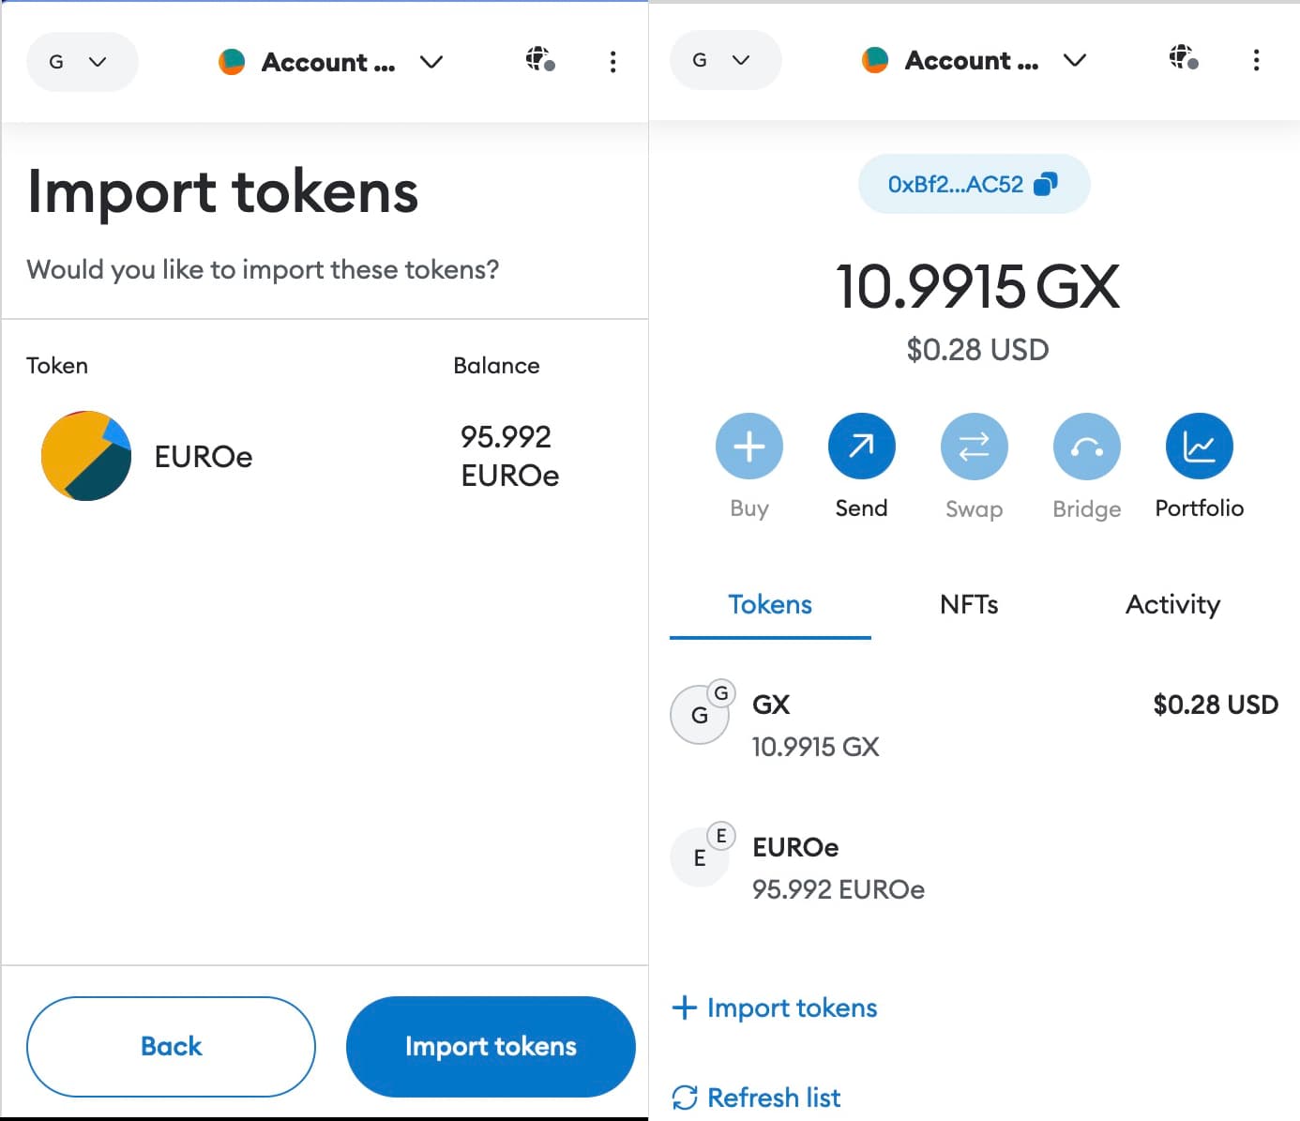Click the 10.9915 GX main balance
The image size is (1300, 1121).
tap(976, 286)
